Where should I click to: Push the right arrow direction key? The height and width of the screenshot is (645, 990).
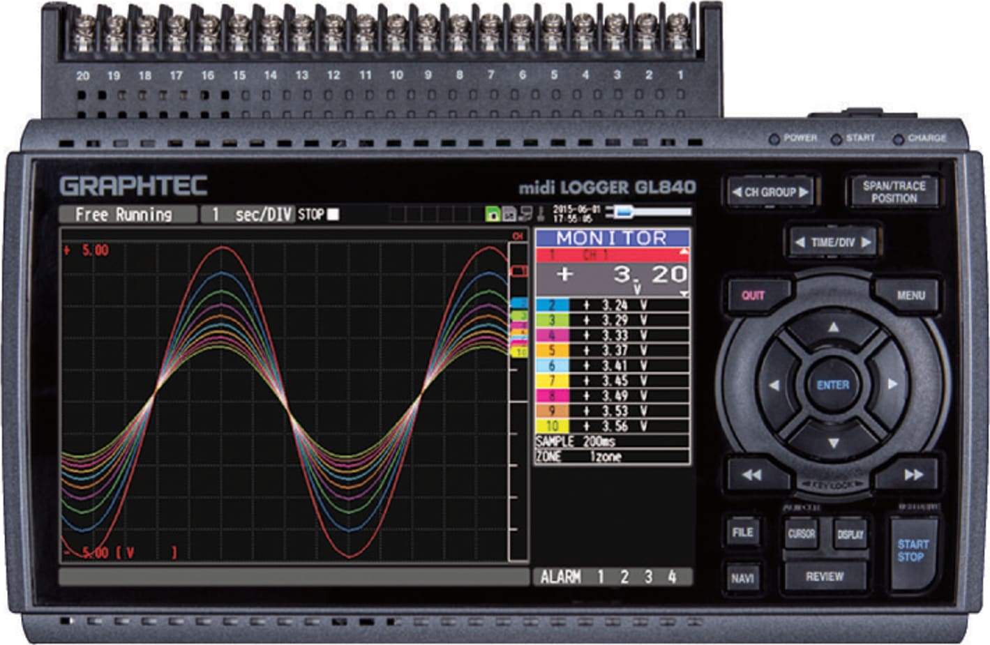[892, 384]
